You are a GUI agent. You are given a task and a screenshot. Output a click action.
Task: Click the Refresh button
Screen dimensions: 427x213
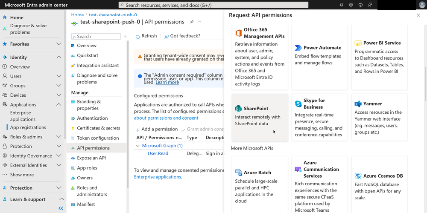(146, 36)
